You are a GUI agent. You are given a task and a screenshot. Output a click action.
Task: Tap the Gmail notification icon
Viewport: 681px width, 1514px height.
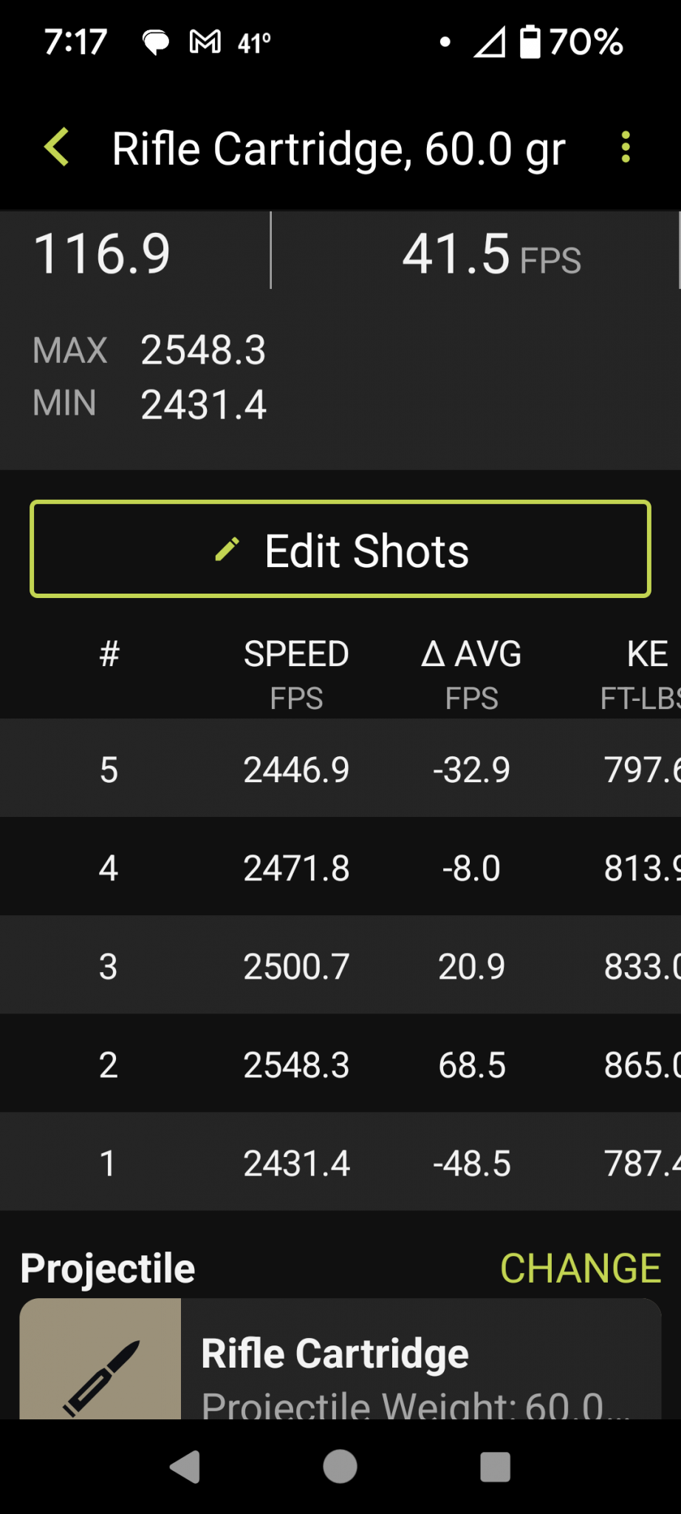tap(205, 42)
